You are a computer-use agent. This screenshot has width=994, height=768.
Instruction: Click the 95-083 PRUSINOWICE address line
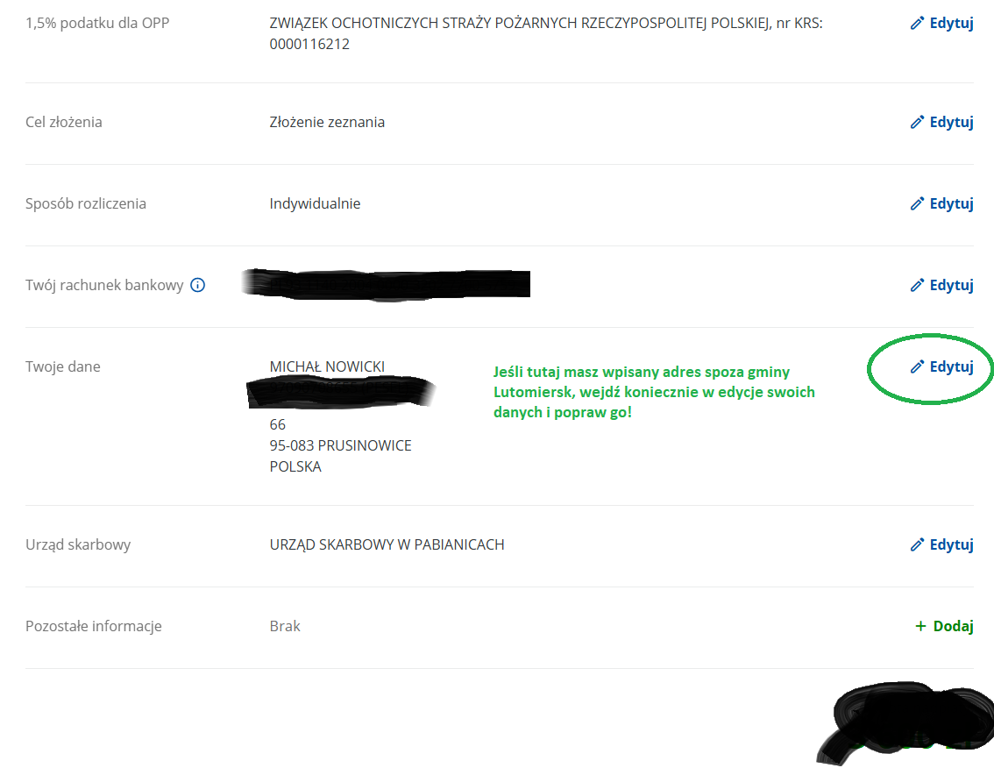(x=340, y=446)
